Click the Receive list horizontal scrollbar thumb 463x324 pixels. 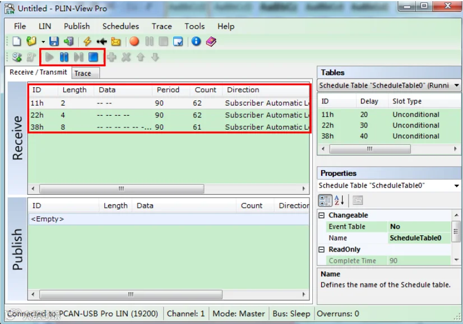pyautogui.click(x=122, y=189)
